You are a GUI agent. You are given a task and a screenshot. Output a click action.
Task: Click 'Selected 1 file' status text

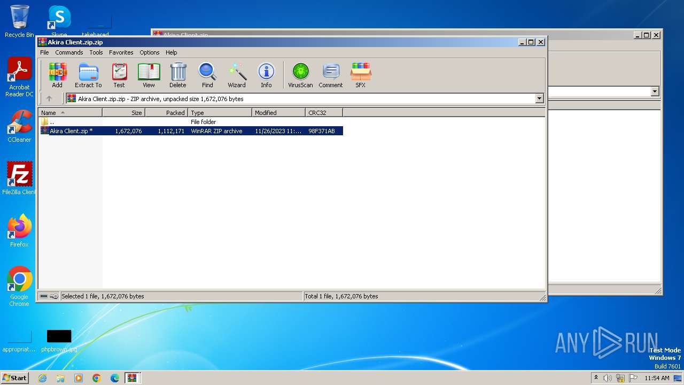(103, 296)
